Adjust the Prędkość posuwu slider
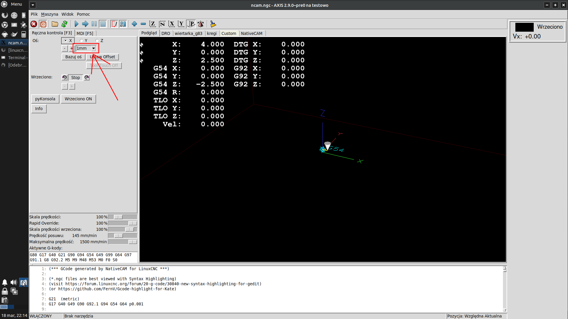The image size is (568, 319). [x=122, y=236]
